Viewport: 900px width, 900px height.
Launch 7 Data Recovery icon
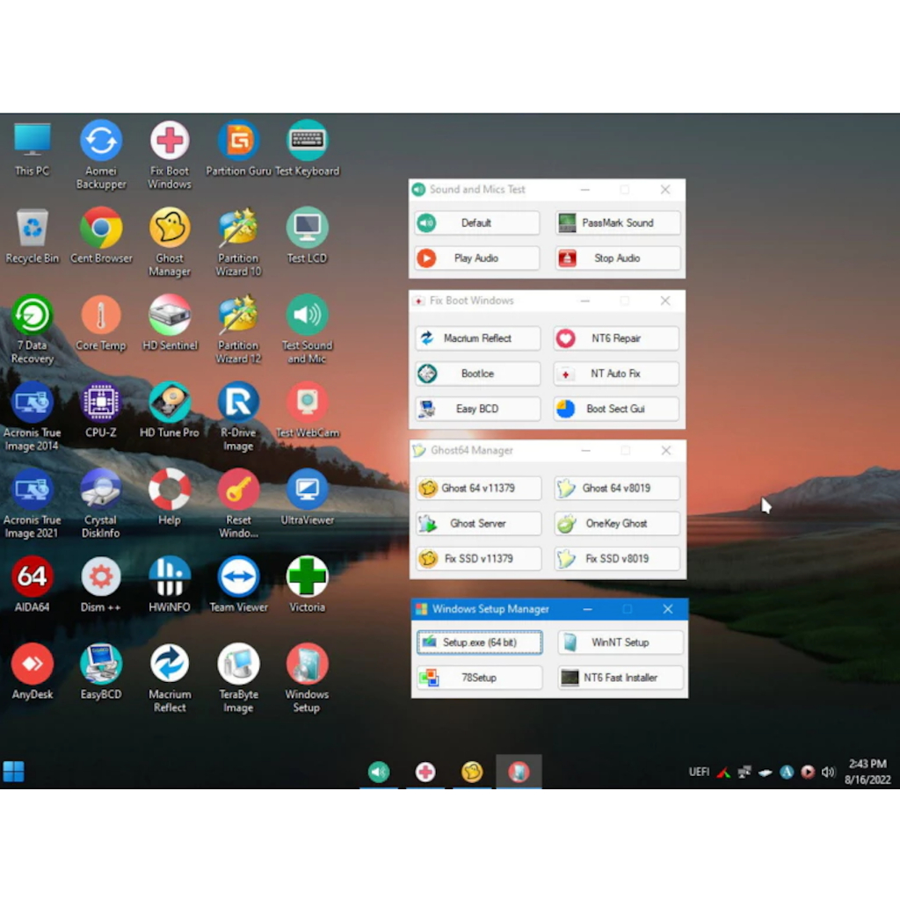coord(33,329)
